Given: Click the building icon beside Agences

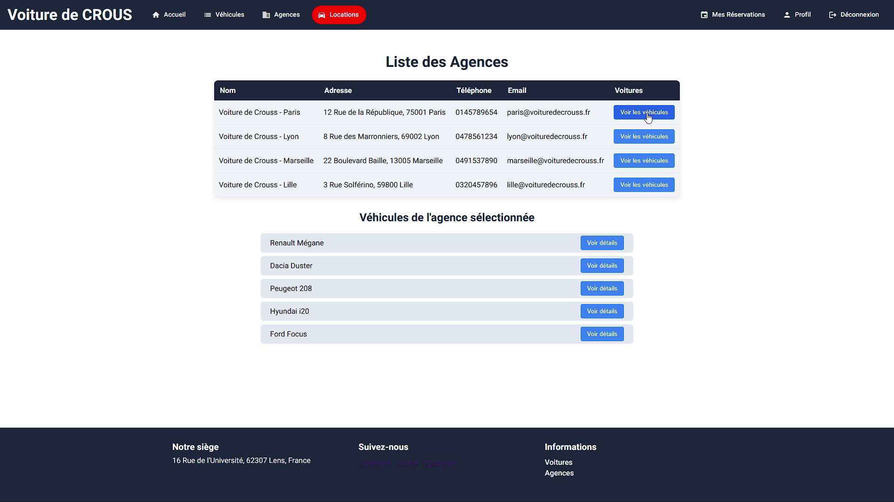Looking at the screenshot, I should coord(265,14).
